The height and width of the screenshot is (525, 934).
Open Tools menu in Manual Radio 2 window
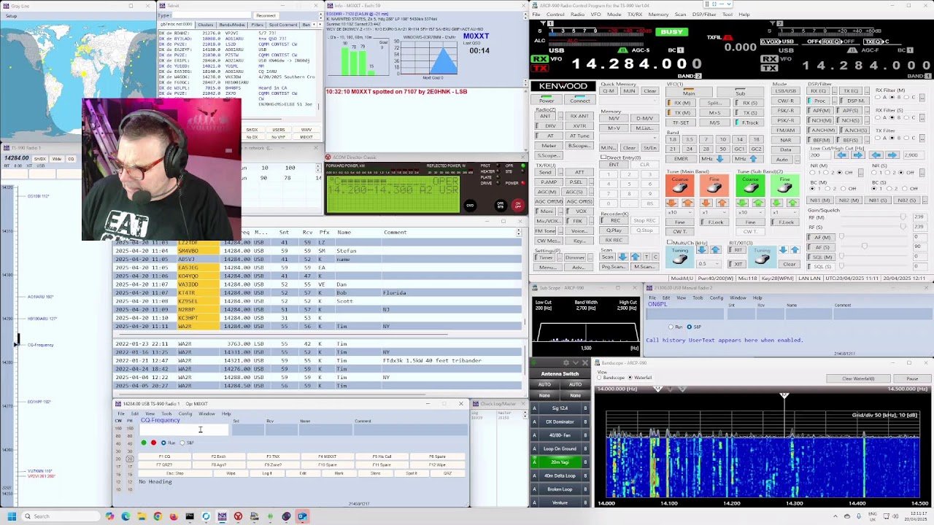click(698, 297)
